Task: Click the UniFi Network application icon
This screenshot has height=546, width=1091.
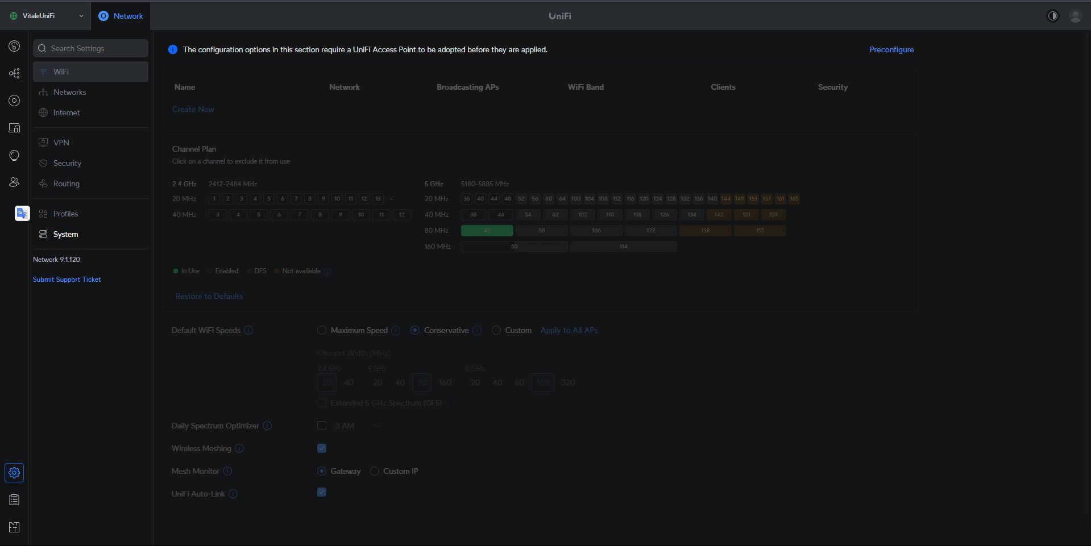Action: [103, 16]
